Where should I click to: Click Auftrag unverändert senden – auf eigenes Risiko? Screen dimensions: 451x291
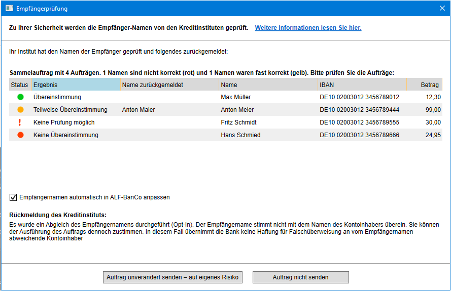[172, 277]
